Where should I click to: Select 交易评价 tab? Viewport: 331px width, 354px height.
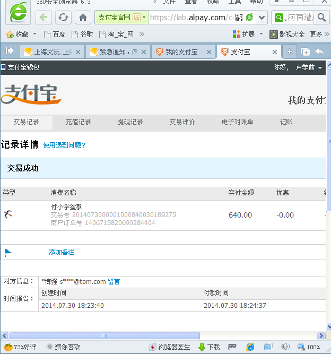pos(182,122)
